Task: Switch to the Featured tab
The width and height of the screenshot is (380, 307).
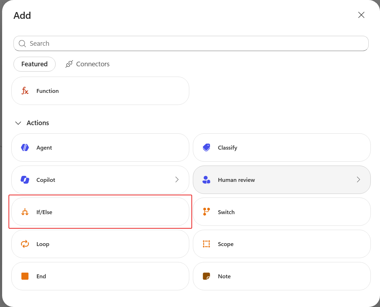Action: (x=34, y=64)
